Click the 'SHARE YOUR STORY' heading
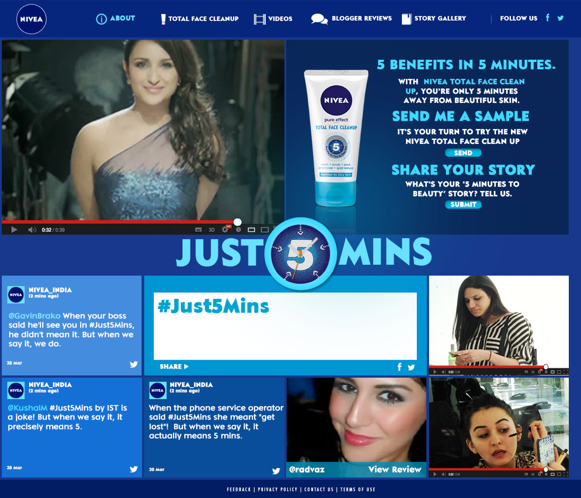The image size is (581, 498). [463, 170]
